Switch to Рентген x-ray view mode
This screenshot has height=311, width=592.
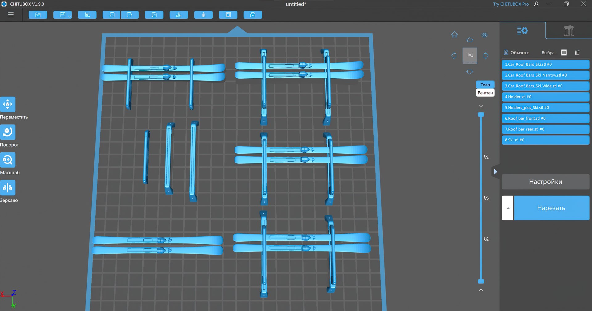[485, 93]
